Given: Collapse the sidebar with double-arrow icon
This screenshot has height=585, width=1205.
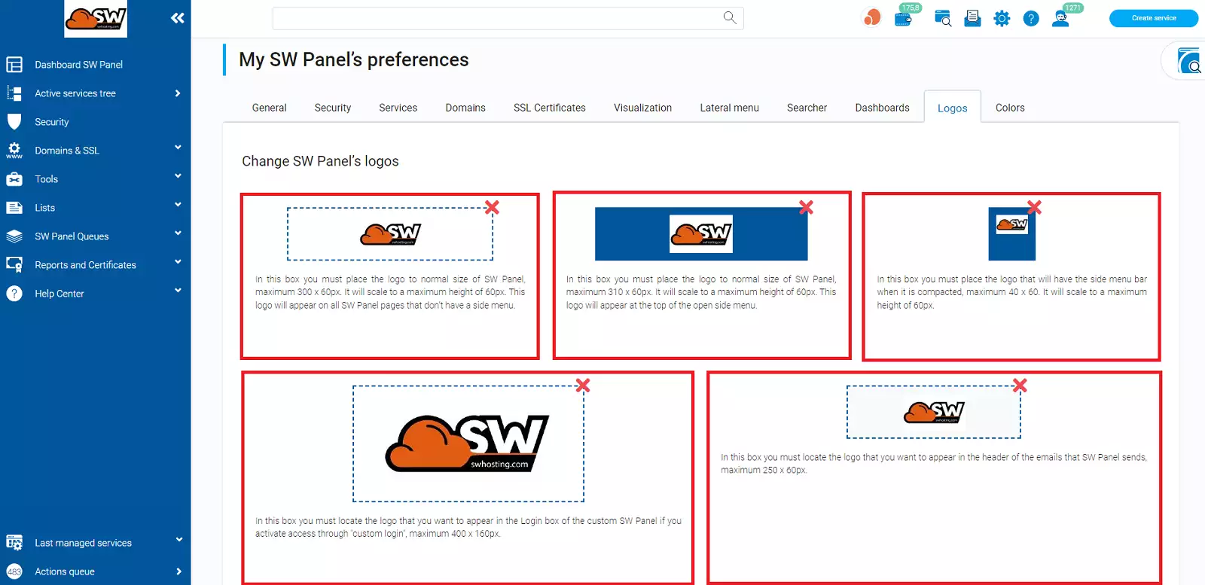Looking at the screenshot, I should click(x=178, y=18).
